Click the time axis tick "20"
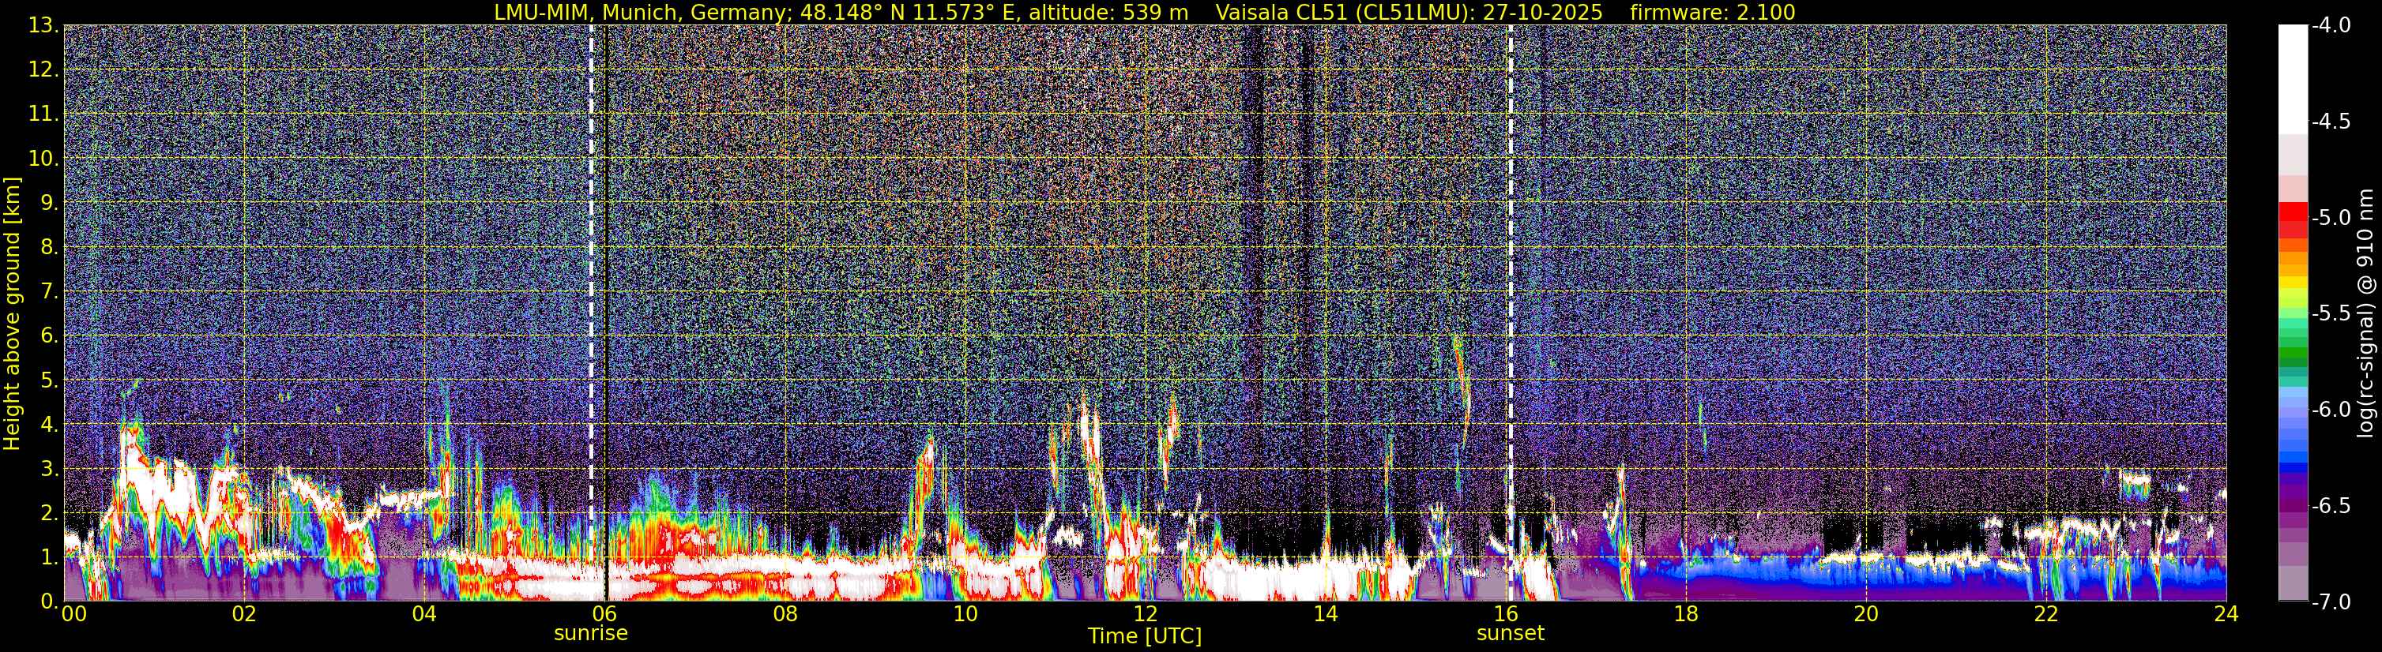Screen dimensions: 2382x652 point(1866,613)
